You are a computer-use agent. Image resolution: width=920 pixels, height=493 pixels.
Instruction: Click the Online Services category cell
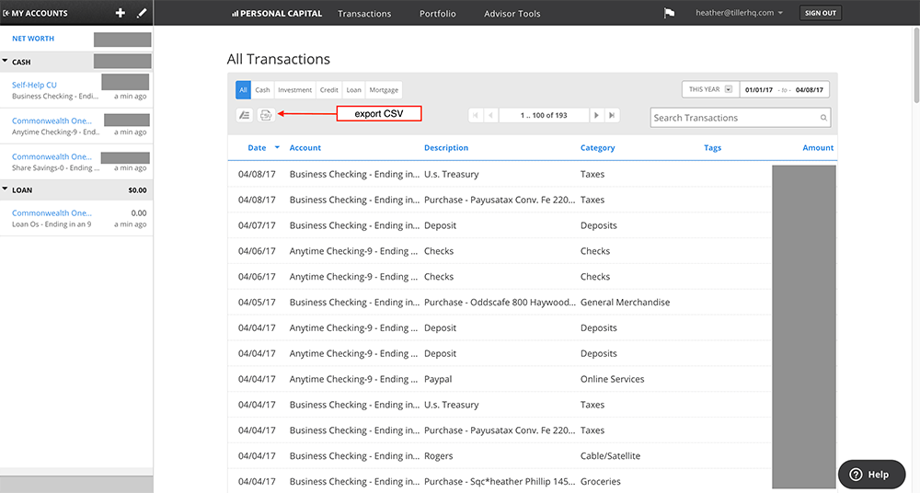612,379
